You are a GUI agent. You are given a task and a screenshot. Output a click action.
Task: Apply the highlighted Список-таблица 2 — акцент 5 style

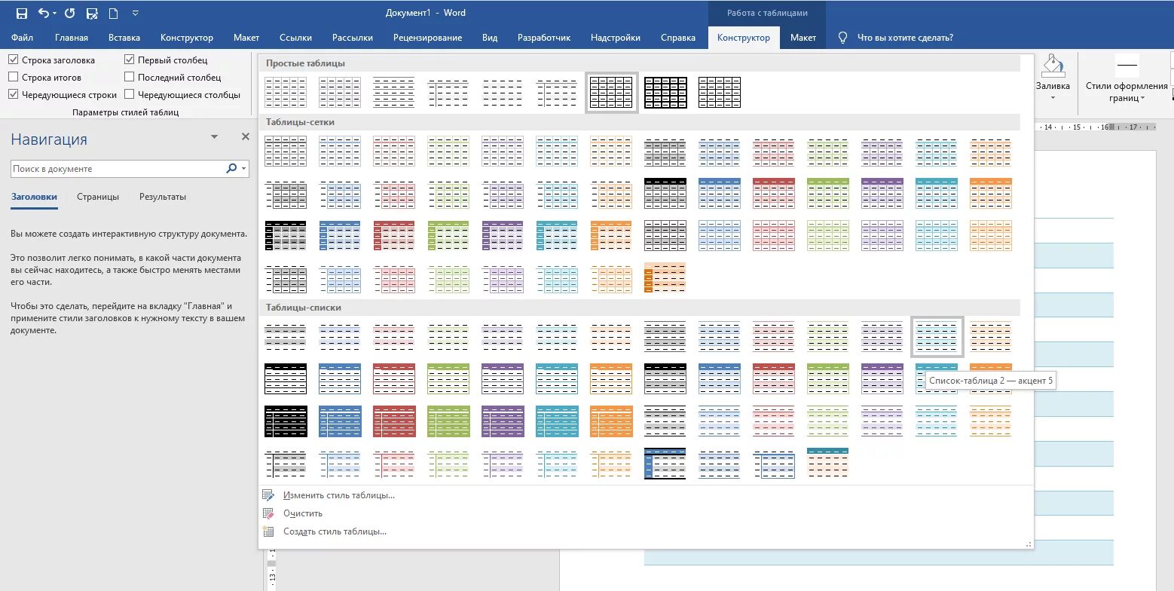(x=937, y=336)
